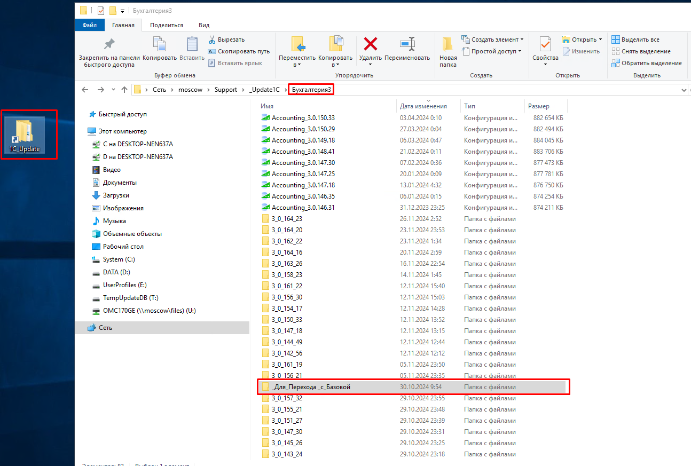
Task: Select the file Accounting_3.0.150.33
Action: point(298,117)
